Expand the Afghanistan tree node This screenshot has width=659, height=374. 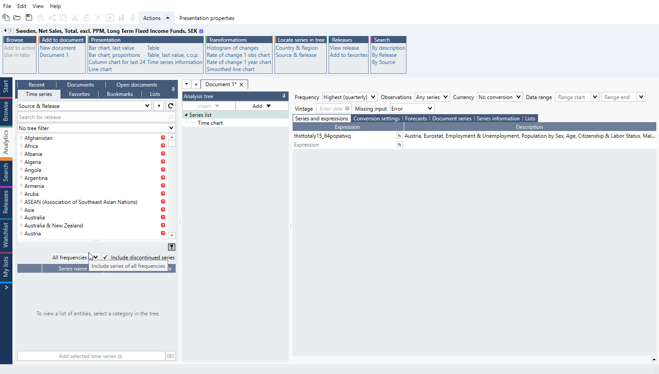[x=21, y=138]
